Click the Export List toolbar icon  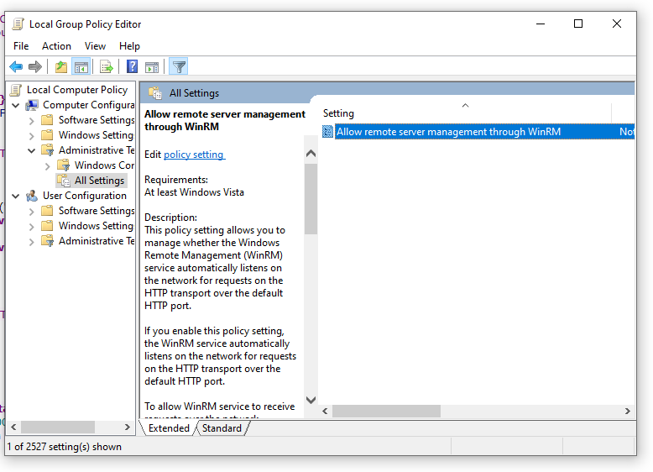pos(107,66)
